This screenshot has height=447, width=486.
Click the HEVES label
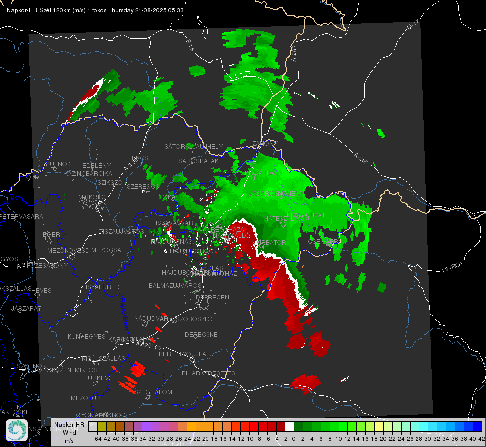42,291
